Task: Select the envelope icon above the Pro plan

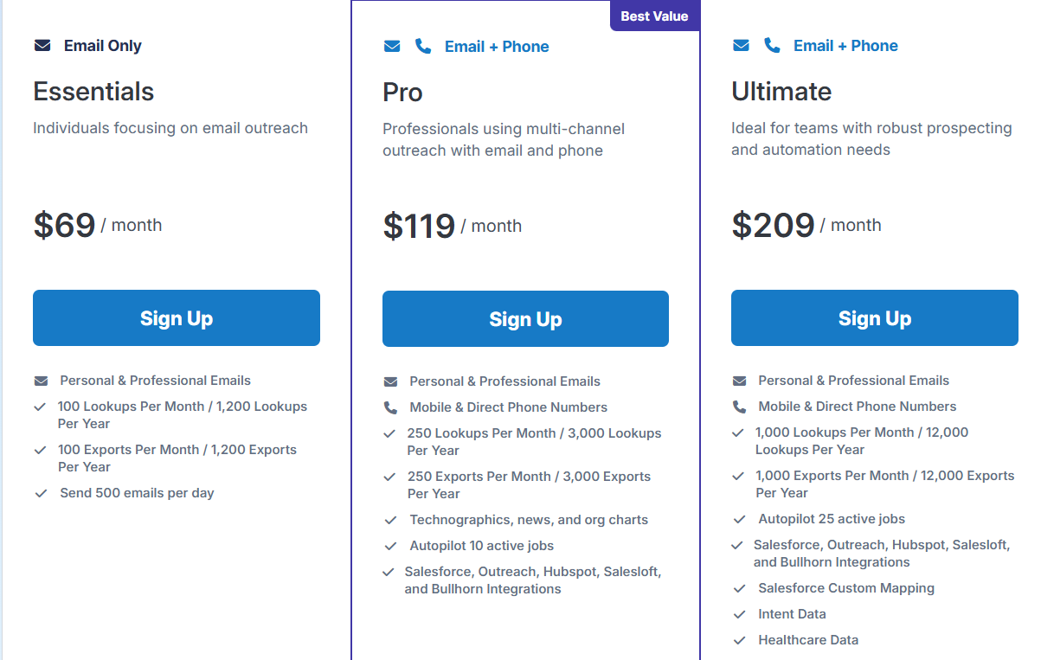Action: pos(392,46)
